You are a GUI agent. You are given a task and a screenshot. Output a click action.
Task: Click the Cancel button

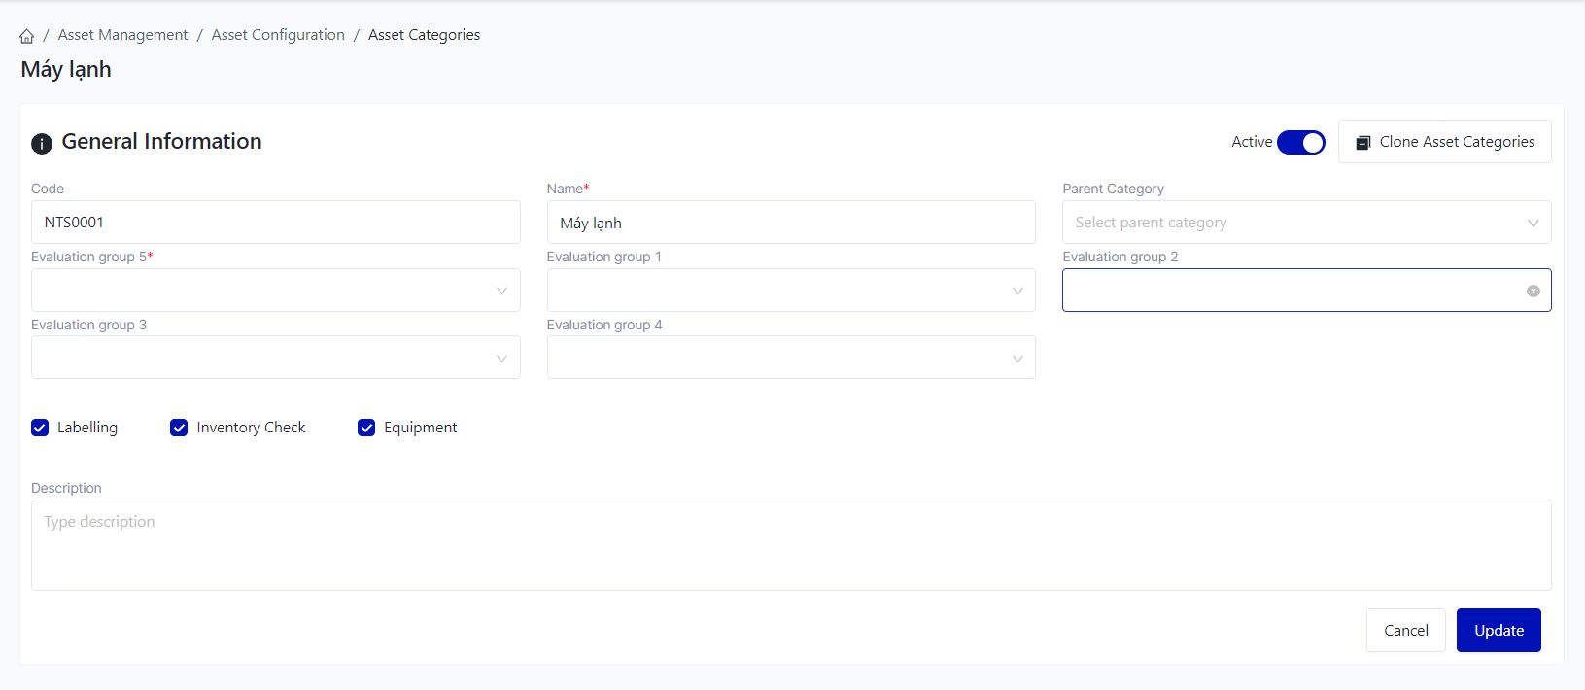coord(1405,630)
